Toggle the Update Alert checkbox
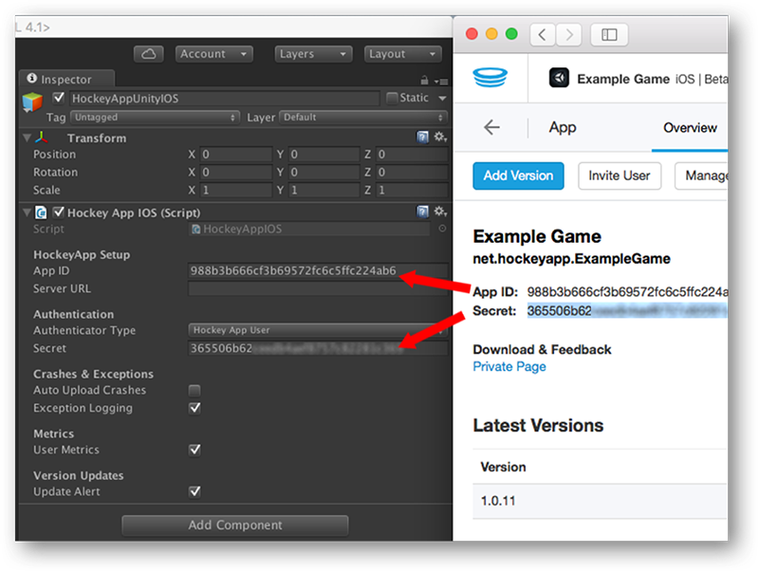Image resolution: width=759 pixels, height=572 pixels. (194, 491)
